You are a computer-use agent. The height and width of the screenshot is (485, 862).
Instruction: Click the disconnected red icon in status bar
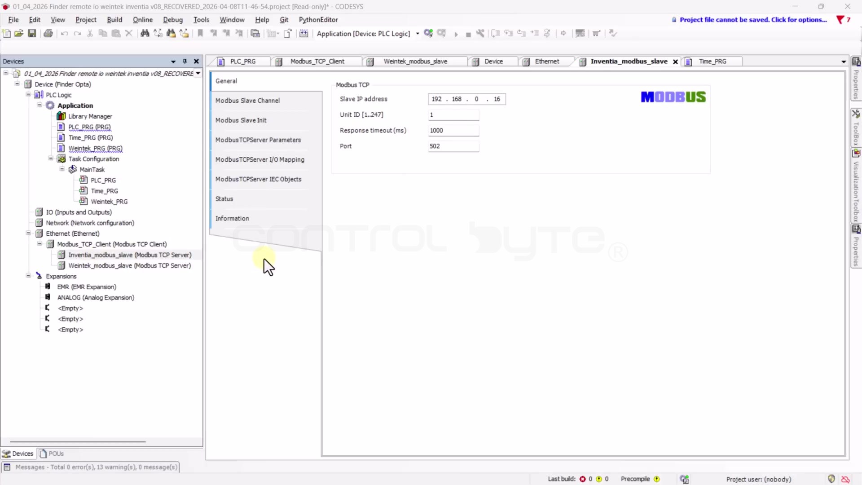pos(845,479)
